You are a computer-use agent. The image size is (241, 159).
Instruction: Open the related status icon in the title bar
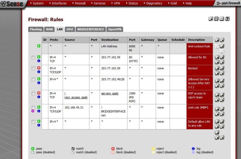point(216,19)
